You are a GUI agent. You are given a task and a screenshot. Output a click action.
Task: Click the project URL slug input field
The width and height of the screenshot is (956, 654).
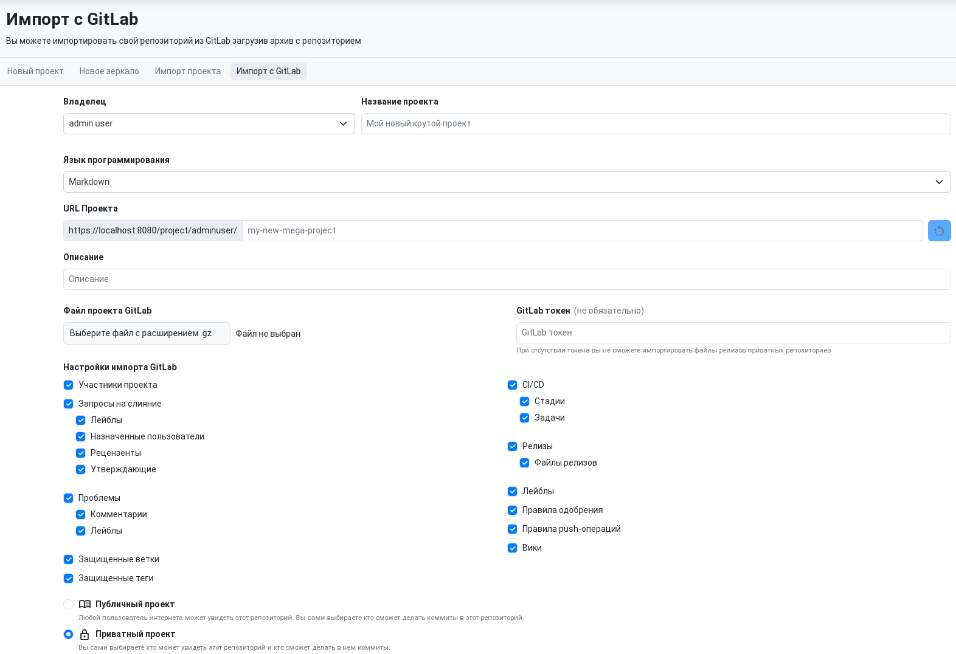coord(583,230)
